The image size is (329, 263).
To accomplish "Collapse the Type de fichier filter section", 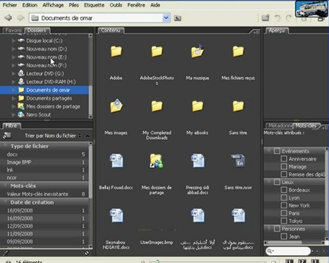I will pyautogui.click(x=5, y=146).
